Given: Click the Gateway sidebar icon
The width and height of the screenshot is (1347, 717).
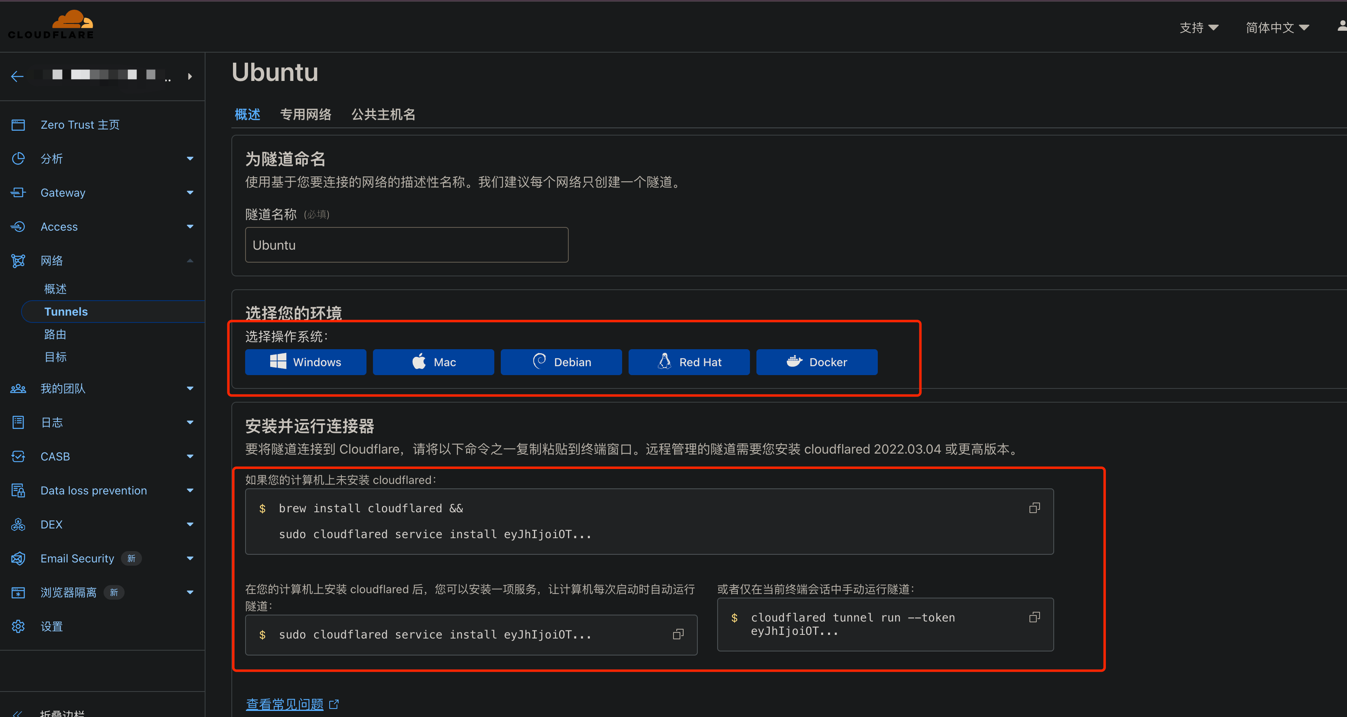Looking at the screenshot, I should coord(18,193).
